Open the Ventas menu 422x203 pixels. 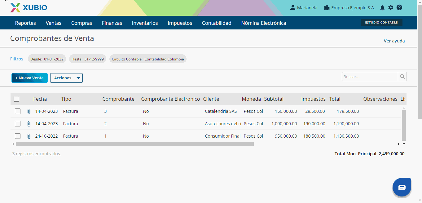tap(54, 23)
